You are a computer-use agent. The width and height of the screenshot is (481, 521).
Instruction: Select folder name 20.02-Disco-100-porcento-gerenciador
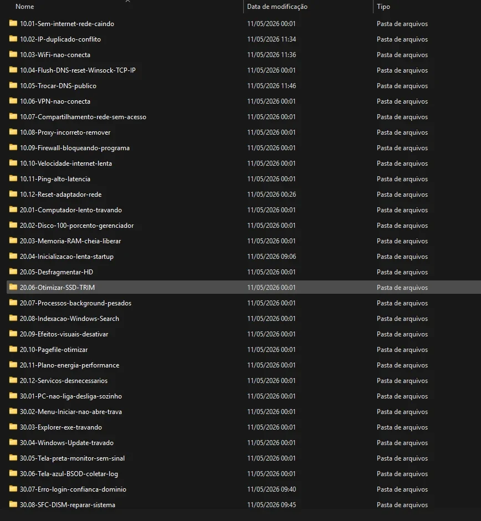[76, 225]
